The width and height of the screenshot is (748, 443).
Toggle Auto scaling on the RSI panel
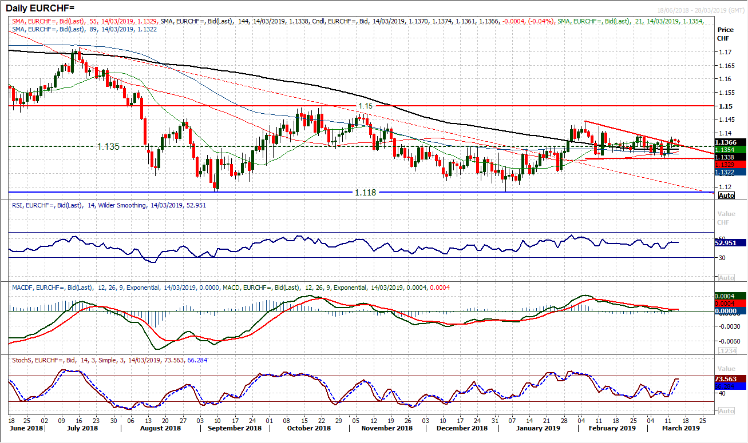tap(726, 277)
